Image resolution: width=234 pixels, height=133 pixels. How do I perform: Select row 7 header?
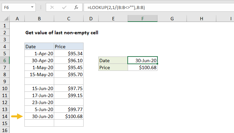(5, 67)
